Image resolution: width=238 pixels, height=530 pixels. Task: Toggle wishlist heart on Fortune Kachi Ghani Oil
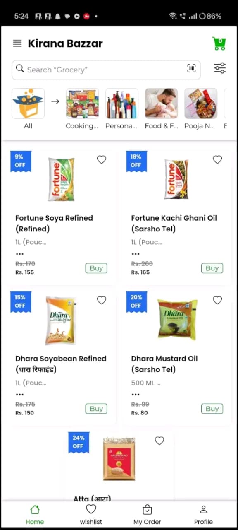(217, 159)
